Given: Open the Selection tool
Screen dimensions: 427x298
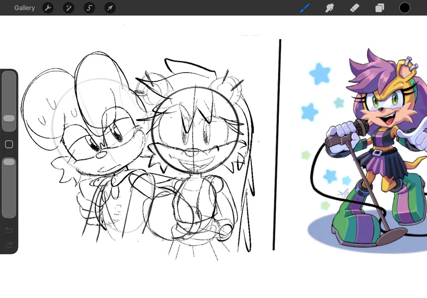Looking at the screenshot, I should point(89,8).
